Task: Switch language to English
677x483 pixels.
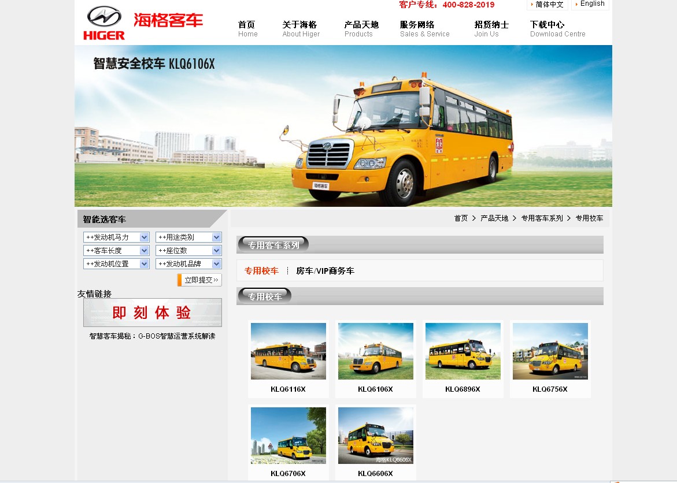Action: (591, 4)
